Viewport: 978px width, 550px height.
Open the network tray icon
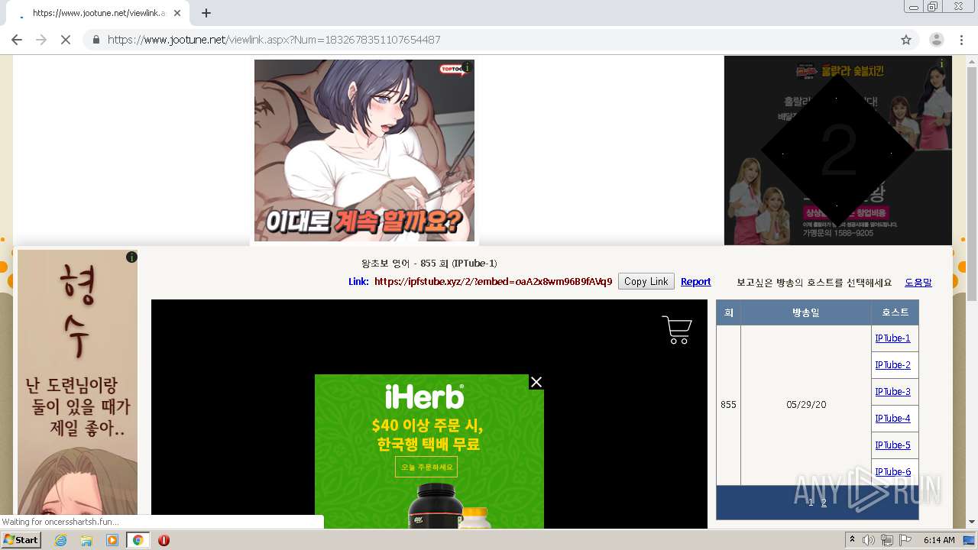(x=886, y=540)
